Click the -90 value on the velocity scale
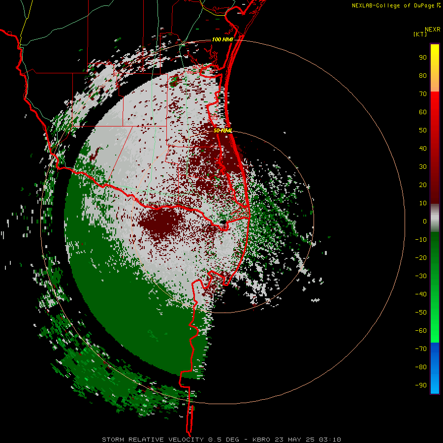 (421, 385)
